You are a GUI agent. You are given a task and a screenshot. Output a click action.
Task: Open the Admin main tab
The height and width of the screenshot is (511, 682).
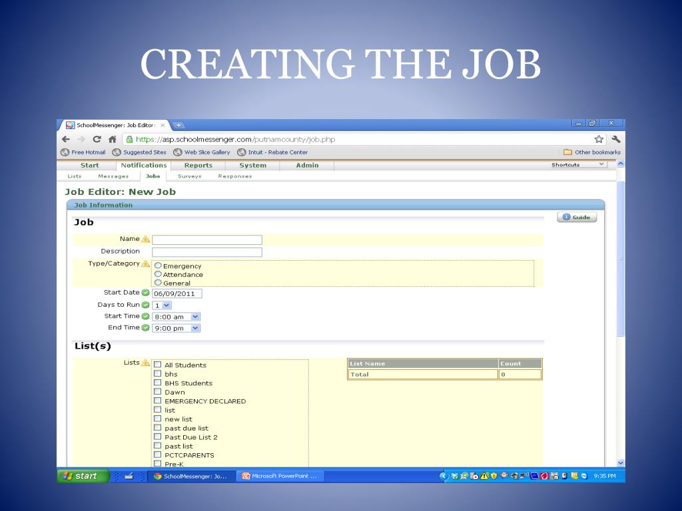(x=307, y=165)
